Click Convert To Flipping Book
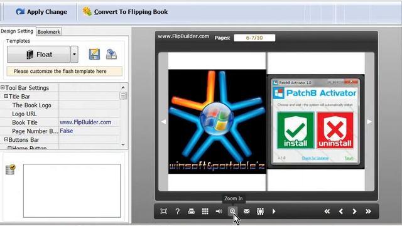This screenshot has height=226, width=402. (x=125, y=12)
